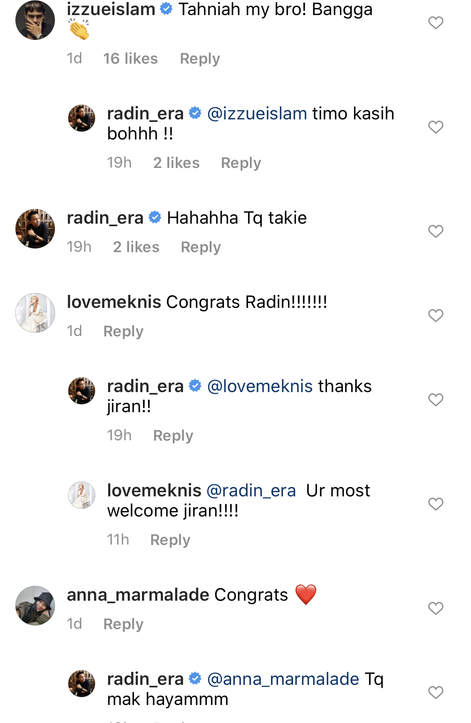Reply to izzueislam's Tahniah comment
This screenshot has height=723, width=471.
point(200,59)
